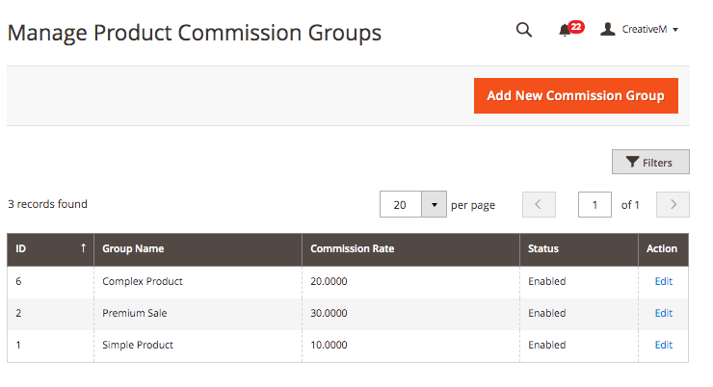Expand the per page count dropdown
This screenshot has width=713, height=387.
434,205
